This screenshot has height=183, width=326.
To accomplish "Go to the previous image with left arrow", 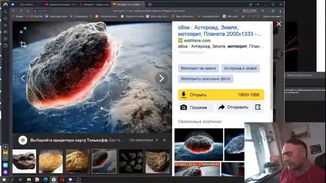I will 23,78.
